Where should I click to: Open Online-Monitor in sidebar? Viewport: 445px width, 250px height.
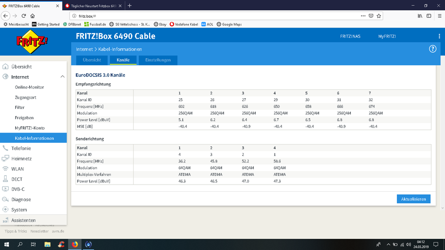pyautogui.click(x=29, y=87)
